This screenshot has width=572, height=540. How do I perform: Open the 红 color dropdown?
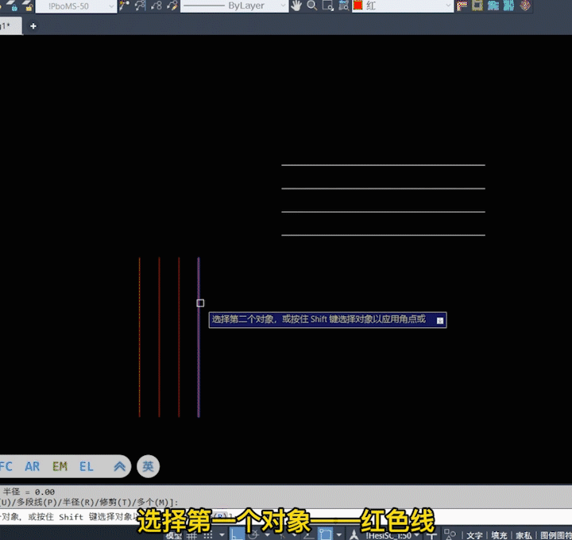click(403, 6)
